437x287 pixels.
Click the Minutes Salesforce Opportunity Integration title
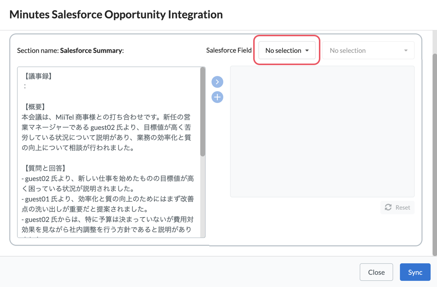click(116, 14)
